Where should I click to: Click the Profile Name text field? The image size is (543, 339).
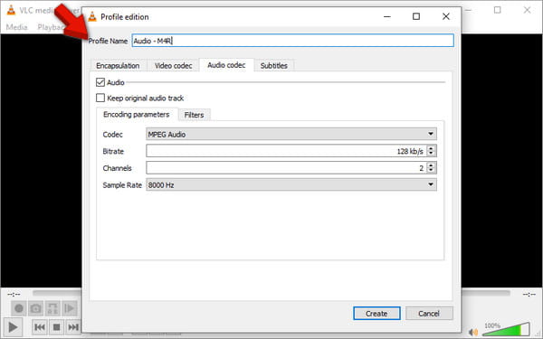tap(293, 41)
